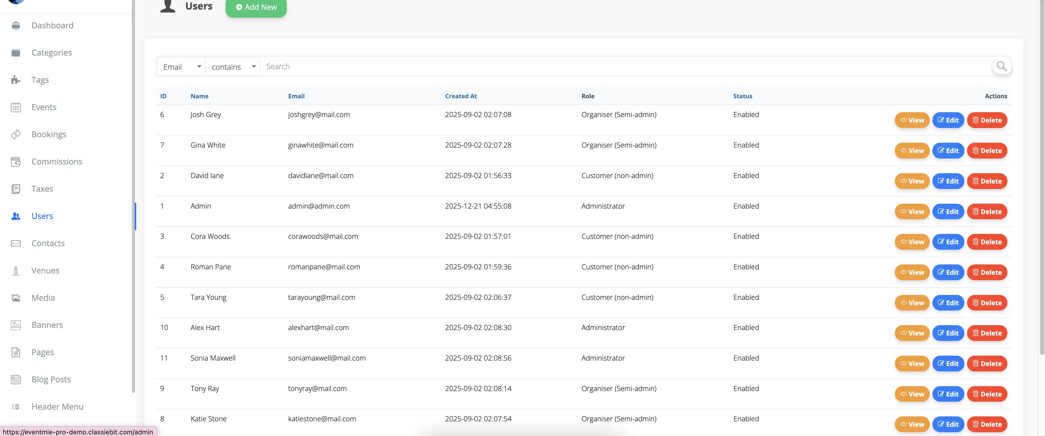
Task: Open the 'contains' operator dropdown
Action: [x=233, y=66]
